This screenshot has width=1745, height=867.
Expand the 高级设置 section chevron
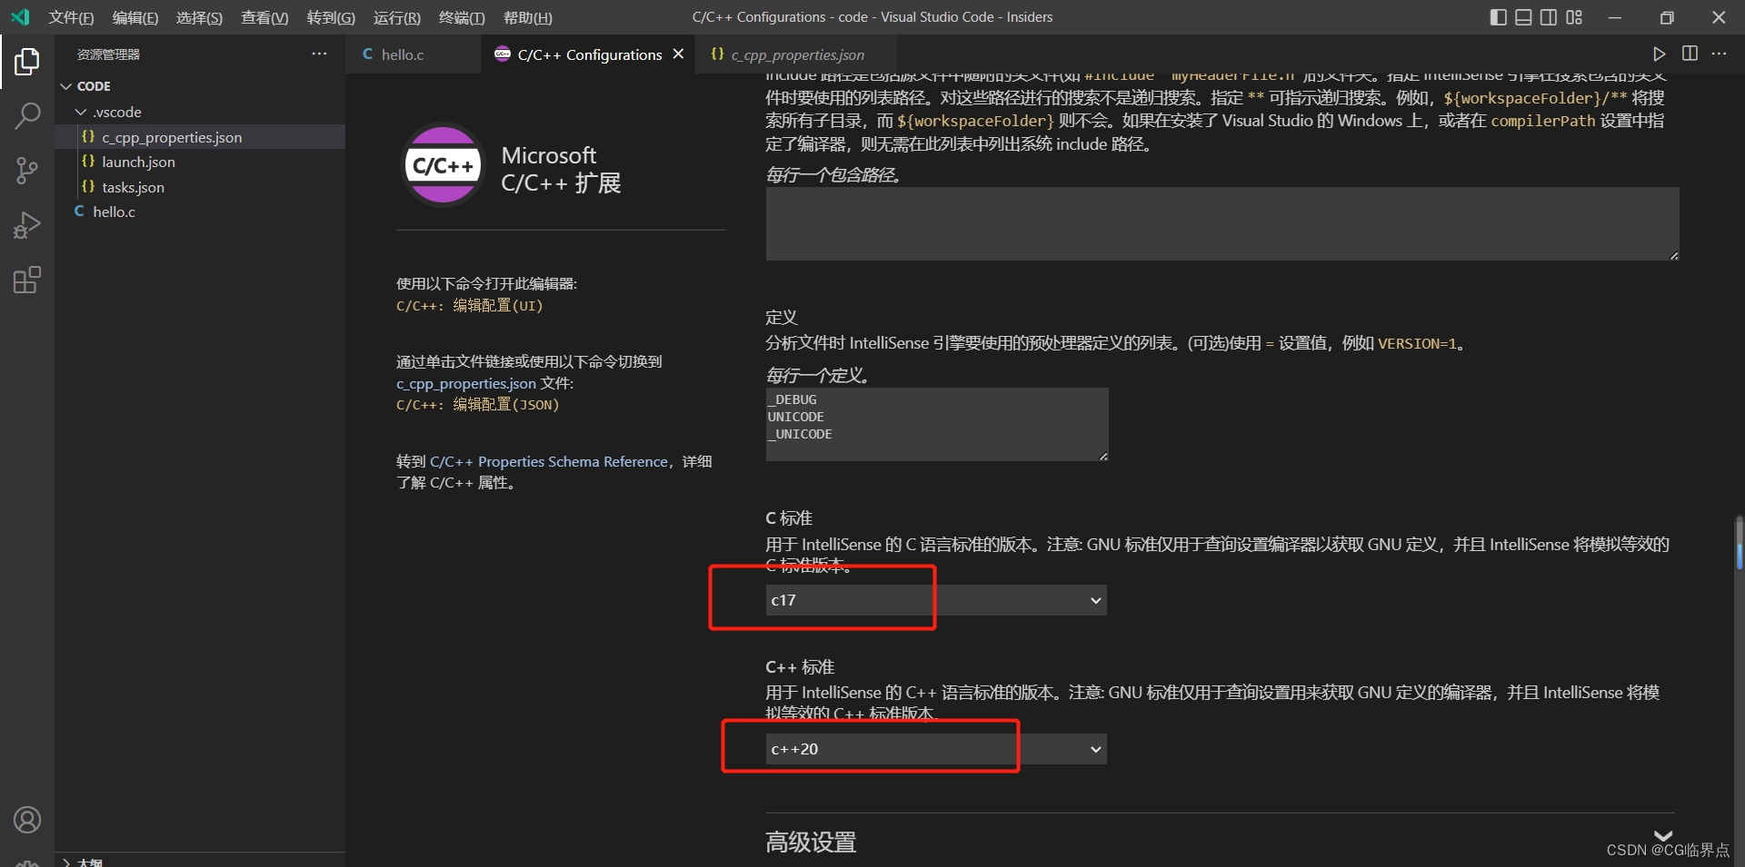(x=1662, y=836)
